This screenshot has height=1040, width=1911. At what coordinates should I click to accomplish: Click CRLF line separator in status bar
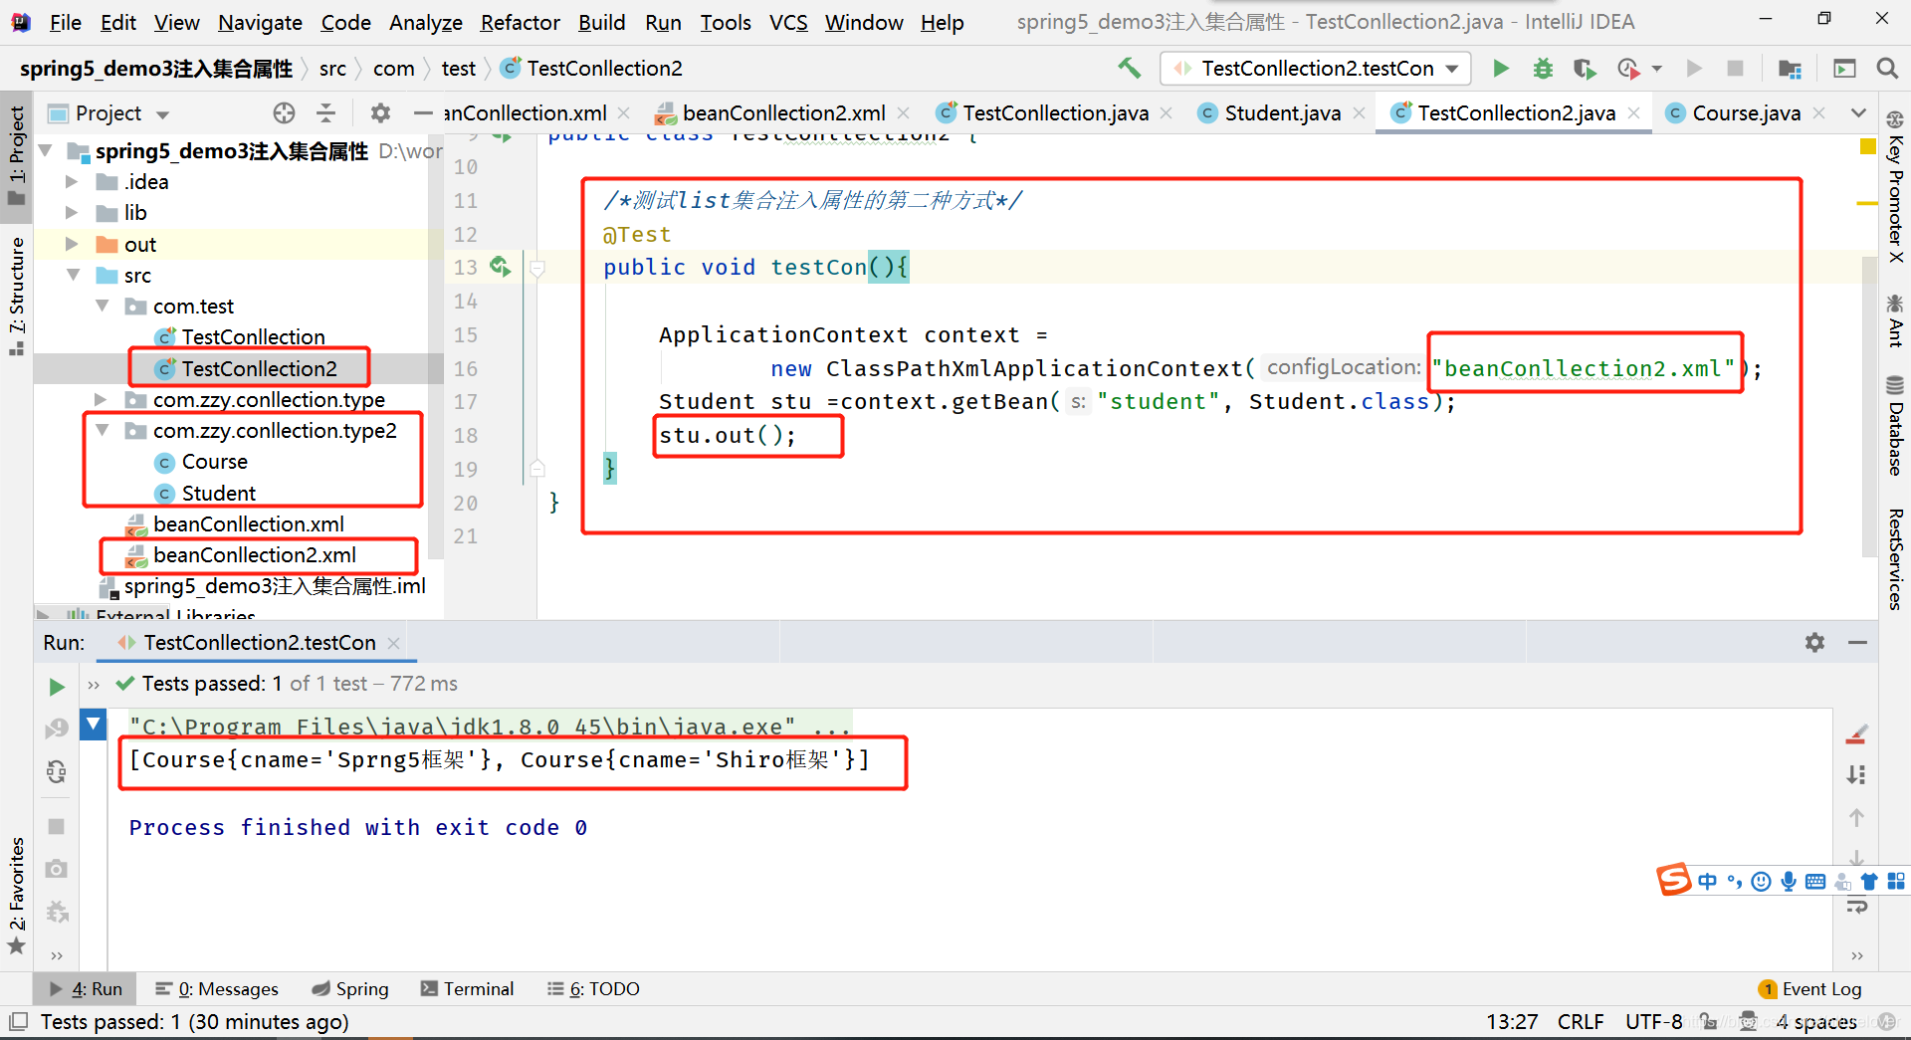pos(1581,1021)
